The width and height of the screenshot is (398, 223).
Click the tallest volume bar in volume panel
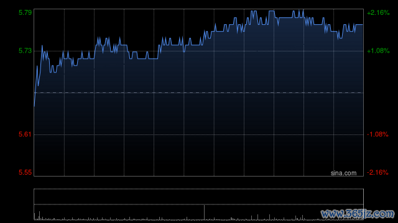pyautogui.click(x=205, y=212)
